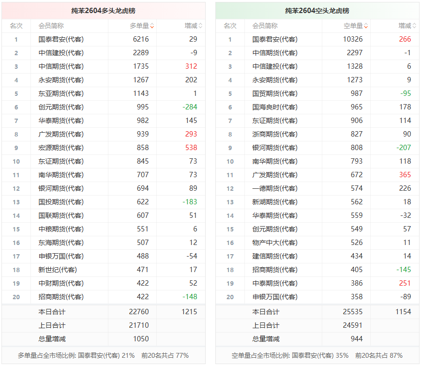Click red change value 365
Viewport: 421px width, 366px height.
(405, 175)
